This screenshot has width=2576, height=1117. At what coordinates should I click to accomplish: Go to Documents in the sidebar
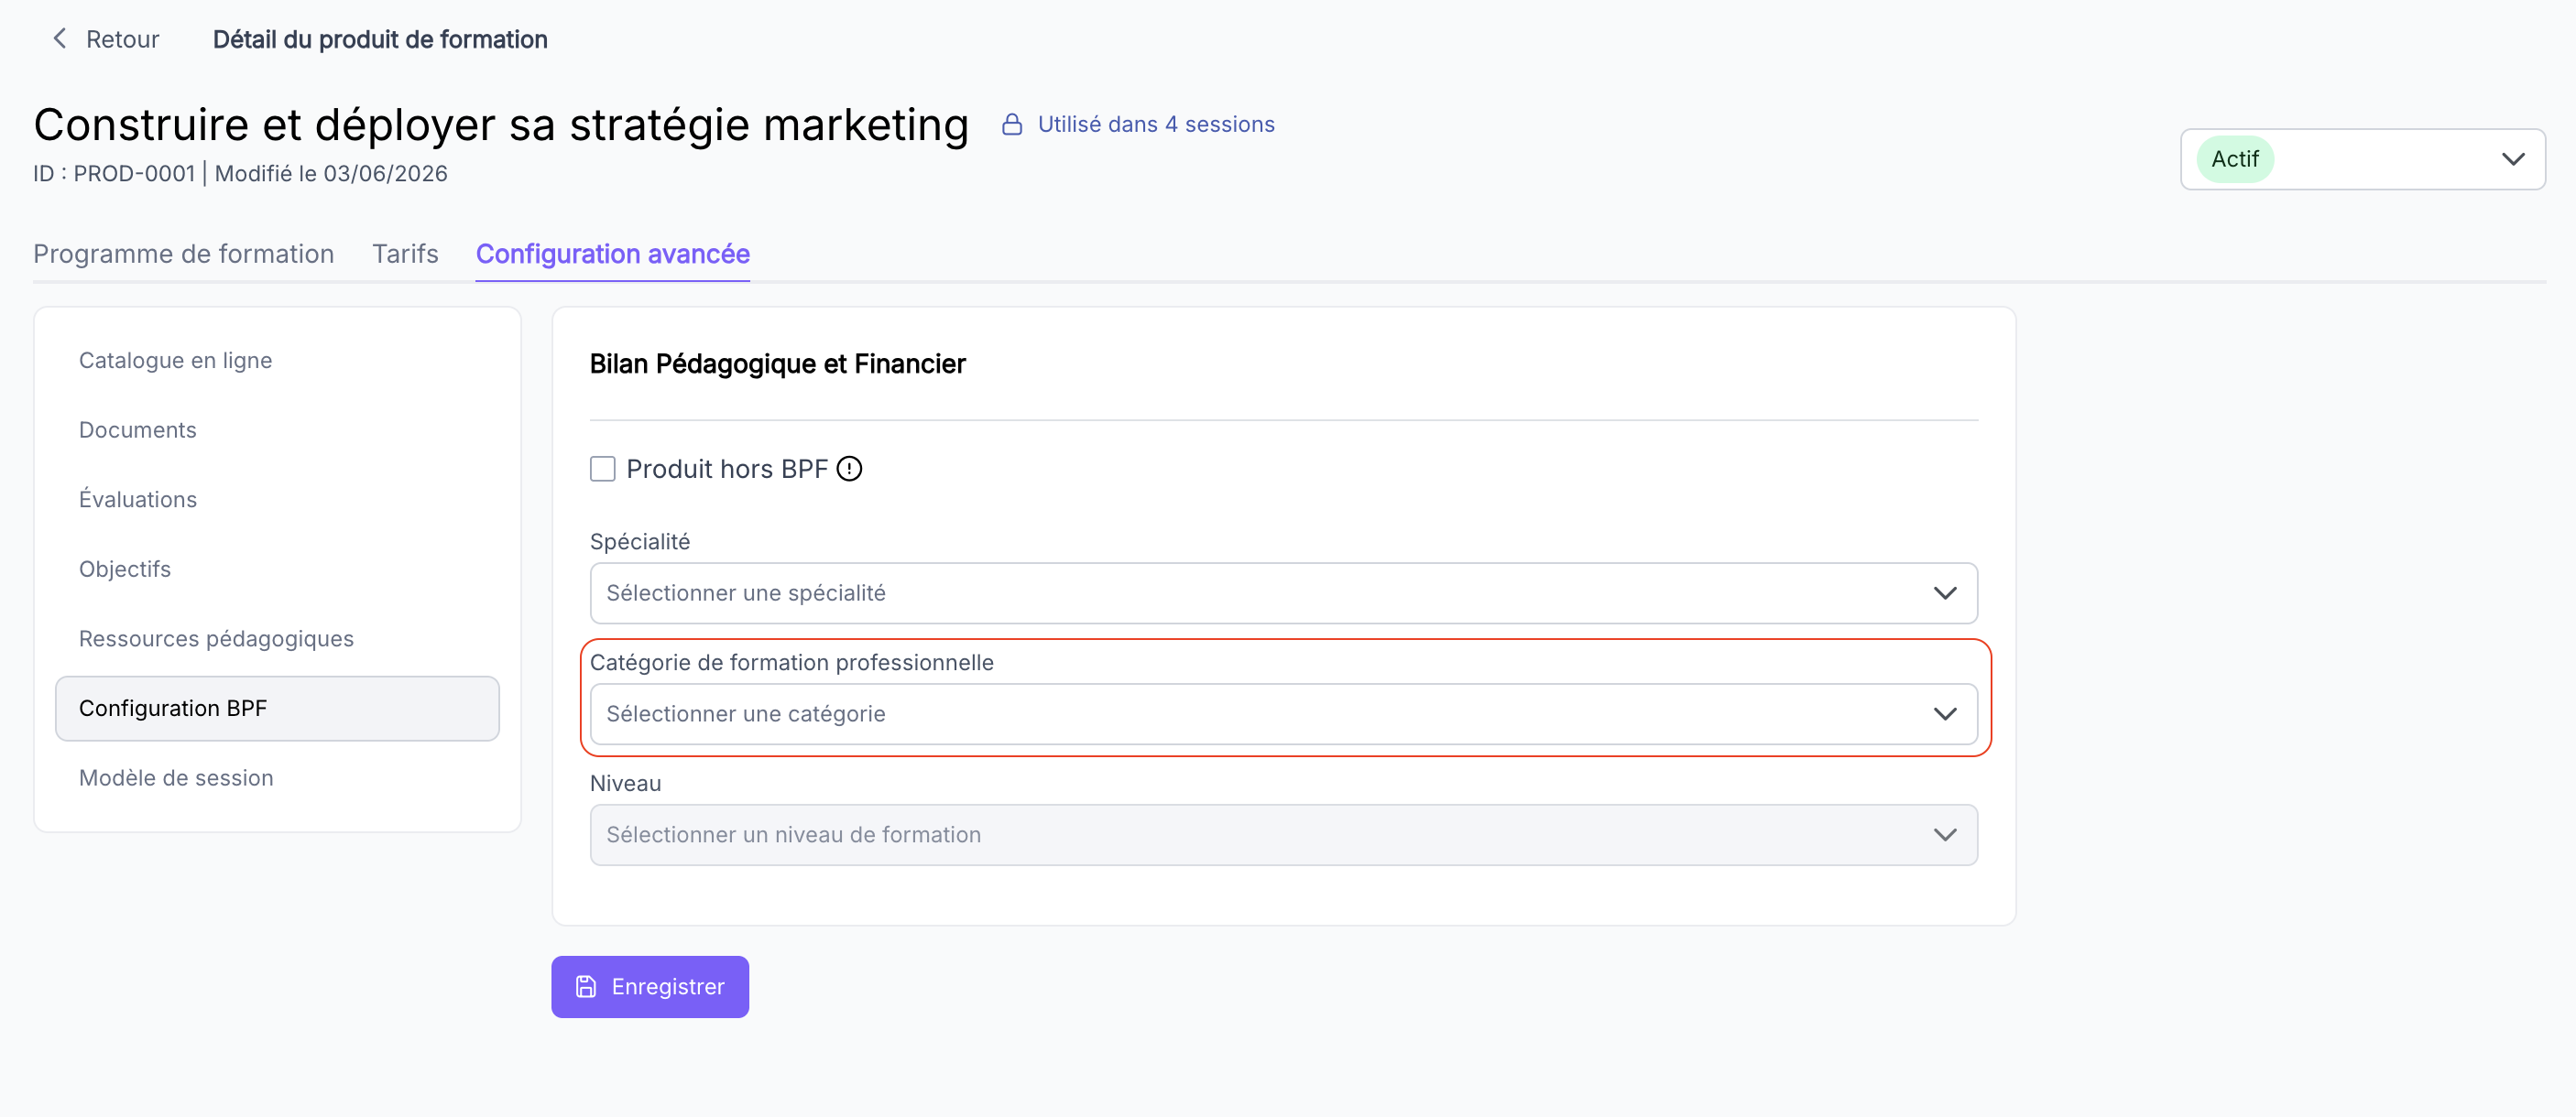pyautogui.click(x=277, y=429)
